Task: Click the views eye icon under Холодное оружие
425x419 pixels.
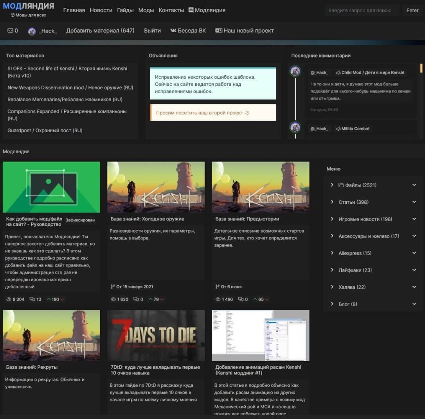Action: pyautogui.click(x=113, y=299)
